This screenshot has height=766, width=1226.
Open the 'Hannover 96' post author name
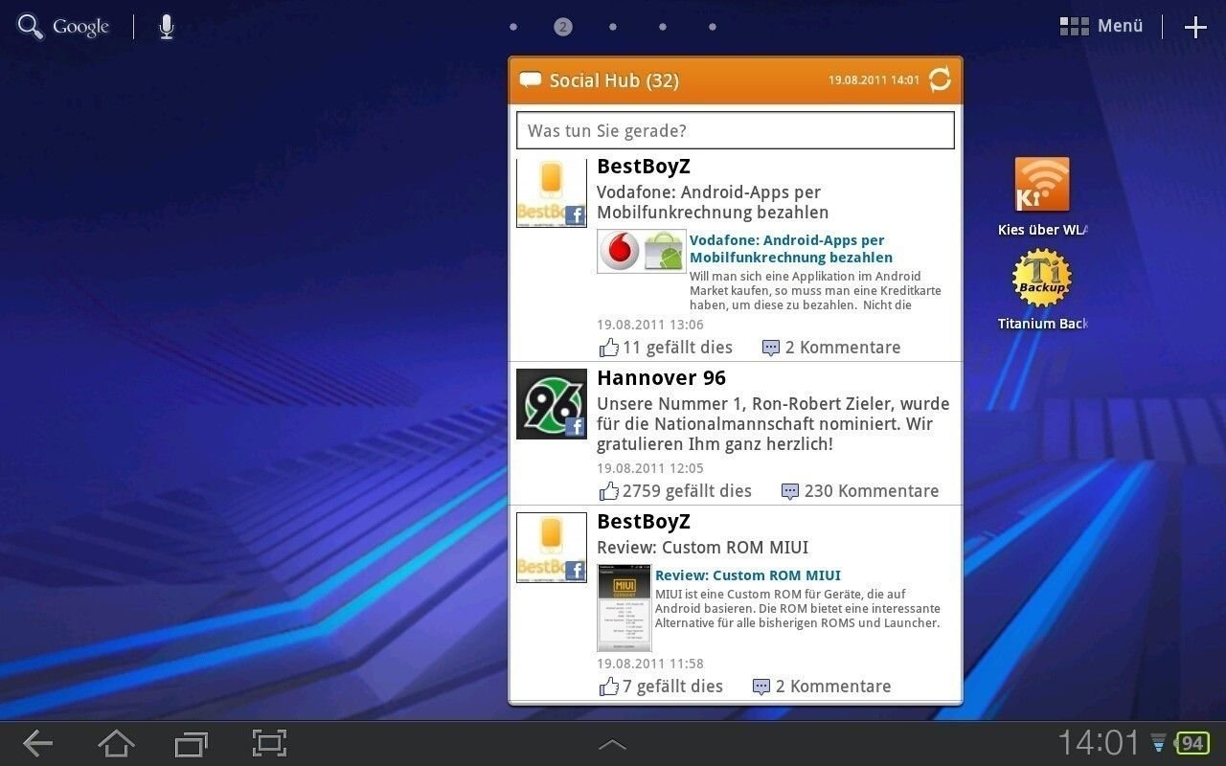tap(662, 378)
